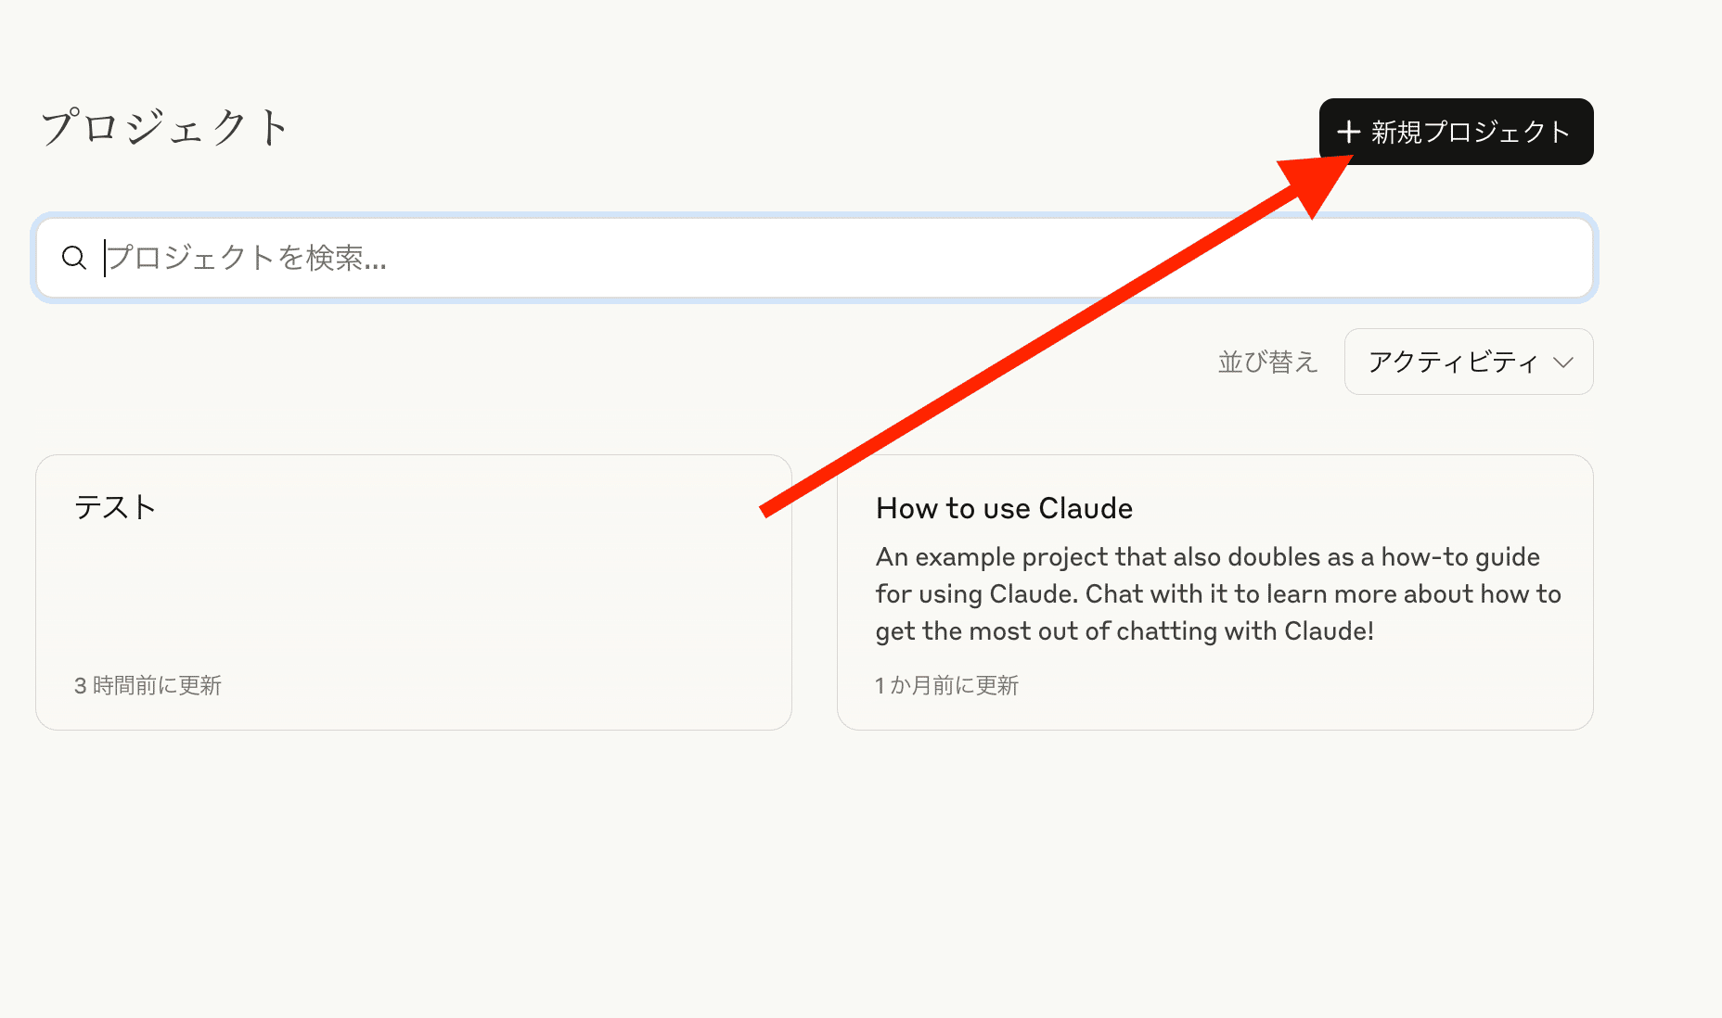1722x1018 pixels.
Task: Click the blinking text cursor in search box
Action: (x=105, y=258)
